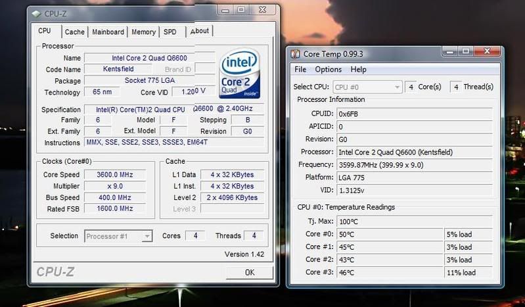Click the VID value 1.3125v
This screenshot has height=307, width=525.
coord(415,191)
